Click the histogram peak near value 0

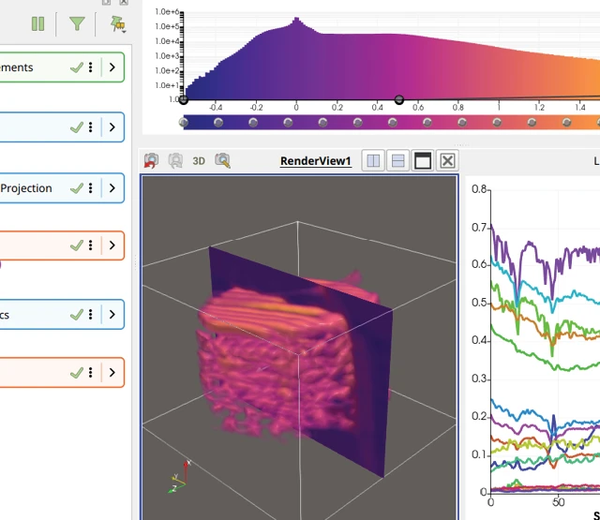296,21
